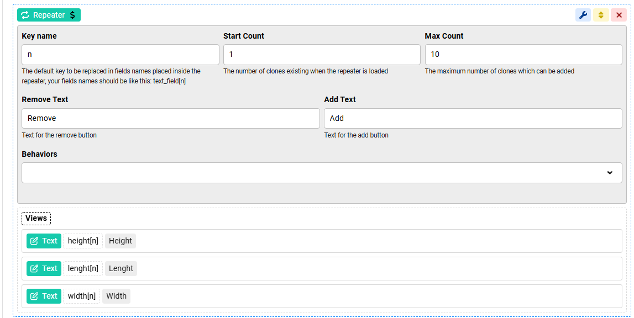Click the yellow sort arrows icon
Image resolution: width=634 pixels, height=318 pixels.
coord(601,15)
